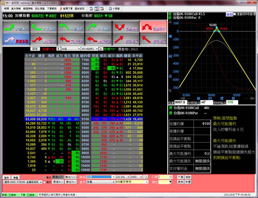Click the 買進Call button
The height and width of the screenshot is (198, 258).
click(x=58, y=177)
